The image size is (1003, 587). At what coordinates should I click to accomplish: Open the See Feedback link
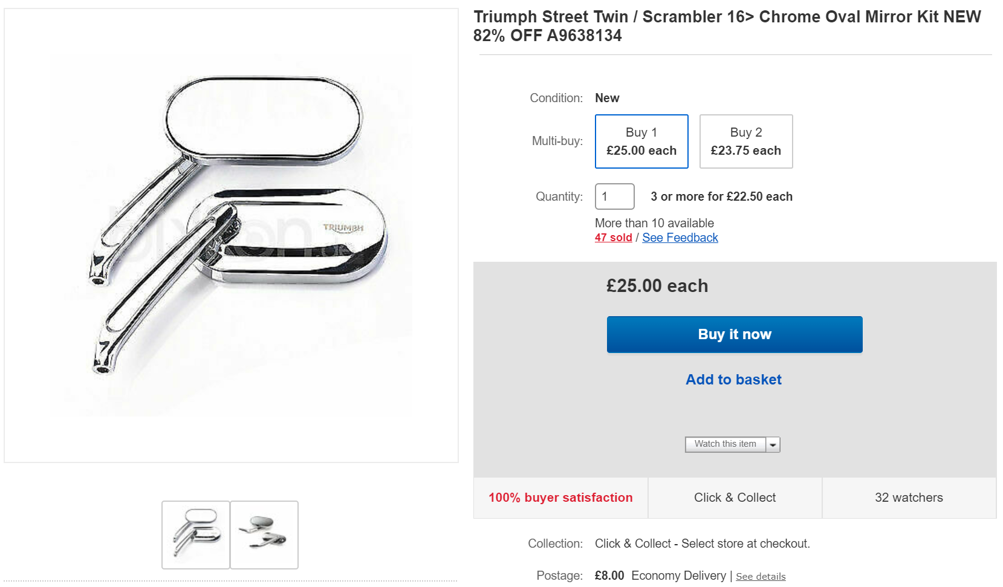tap(680, 238)
